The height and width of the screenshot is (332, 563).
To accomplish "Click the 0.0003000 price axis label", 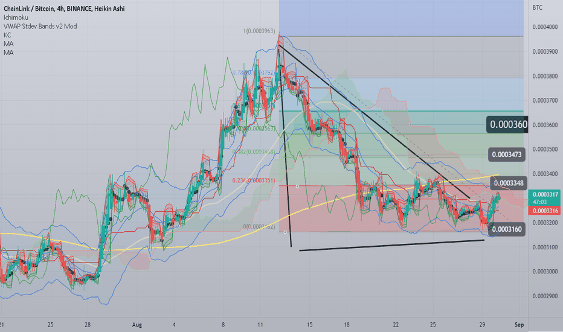I will 545,272.
